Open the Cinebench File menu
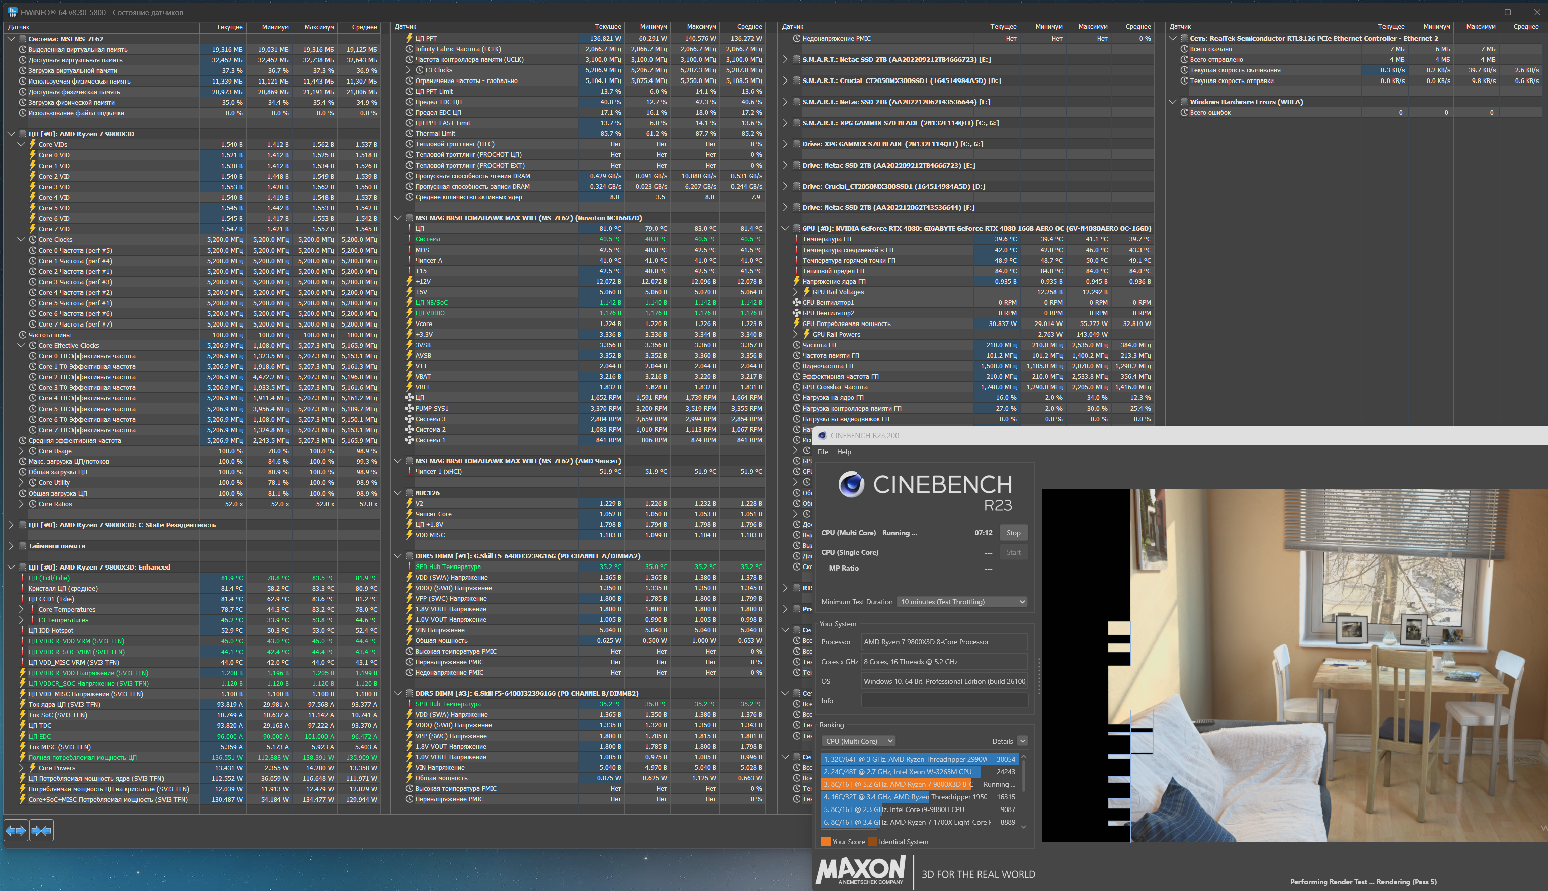Viewport: 1548px width, 891px height. (823, 452)
